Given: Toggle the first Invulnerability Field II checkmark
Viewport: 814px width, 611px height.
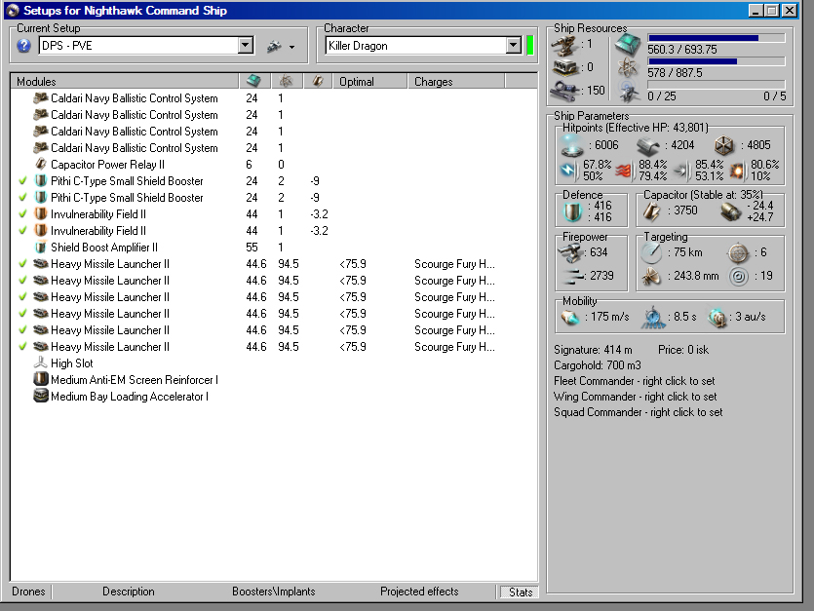Looking at the screenshot, I should [22, 214].
